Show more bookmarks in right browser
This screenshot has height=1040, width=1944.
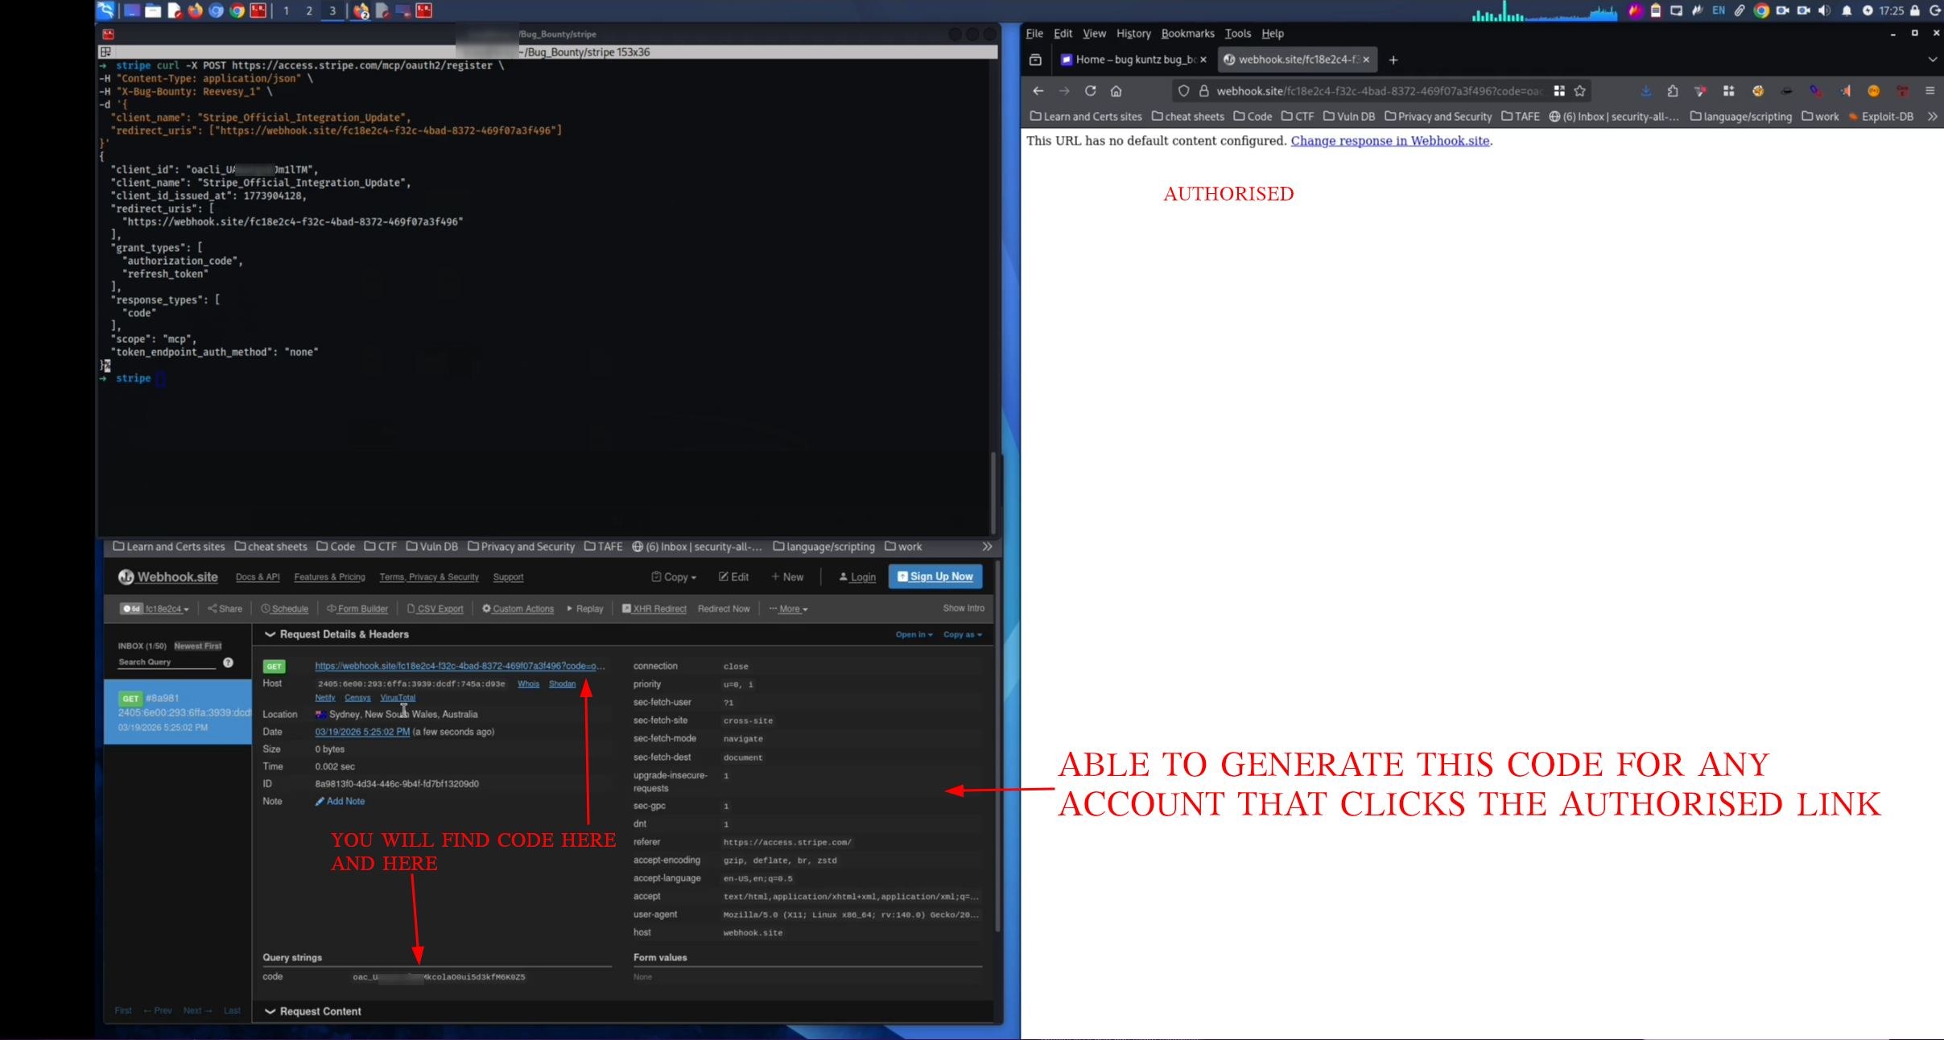coord(1933,117)
